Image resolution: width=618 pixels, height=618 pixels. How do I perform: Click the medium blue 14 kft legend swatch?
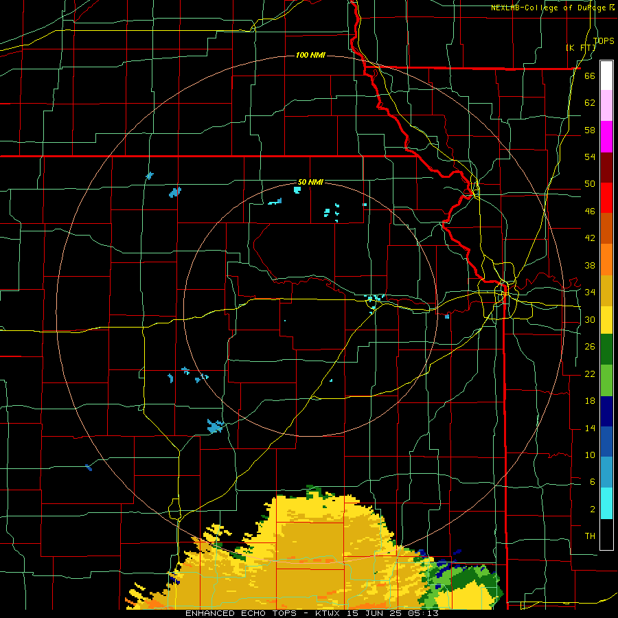click(606, 442)
